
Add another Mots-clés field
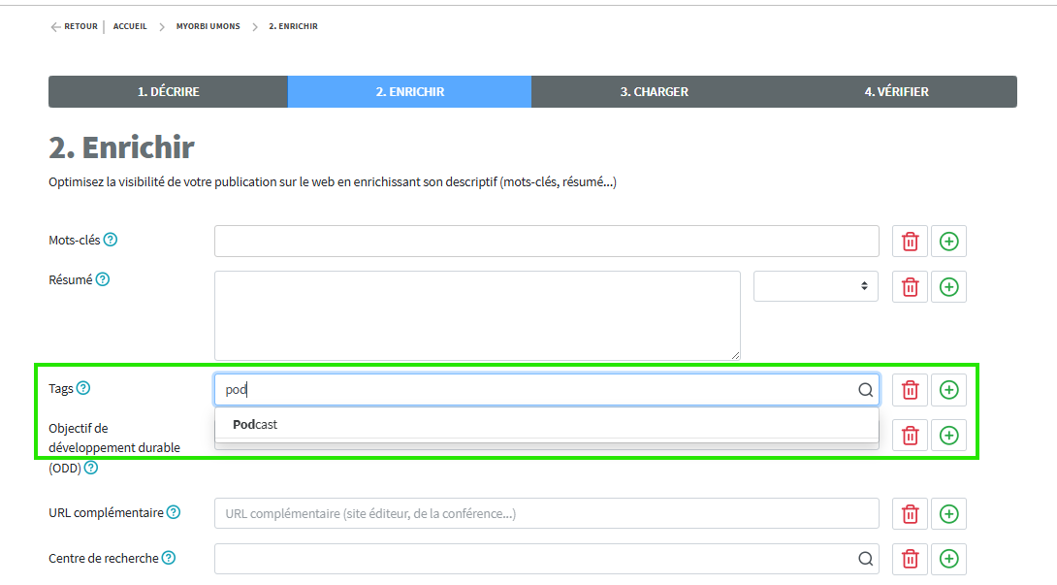coord(948,242)
